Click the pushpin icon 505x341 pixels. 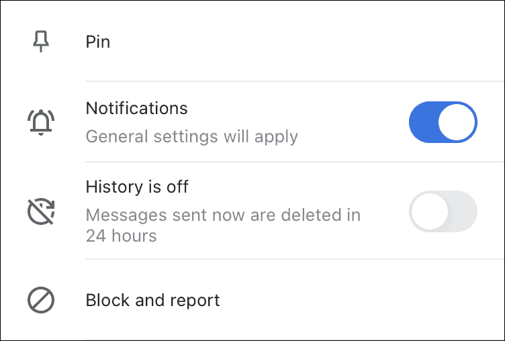pos(41,42)
